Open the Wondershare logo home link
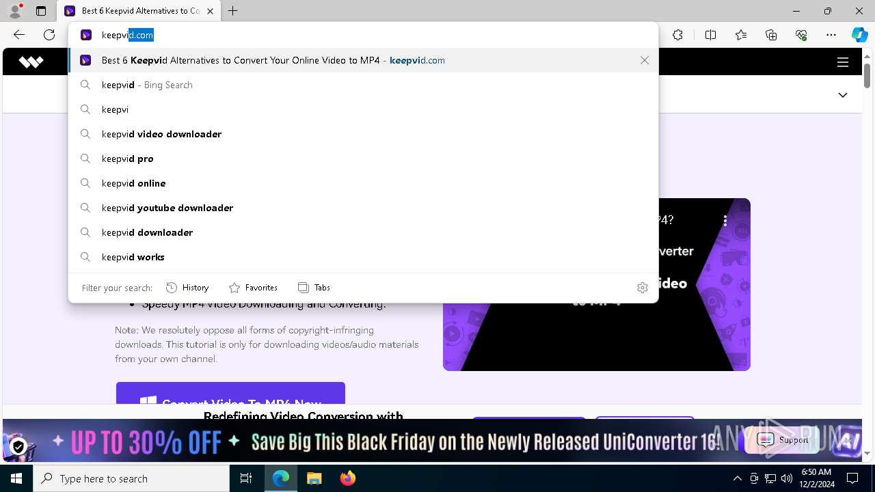Viewport: 875px width, 492px height. tap(31, 62)
